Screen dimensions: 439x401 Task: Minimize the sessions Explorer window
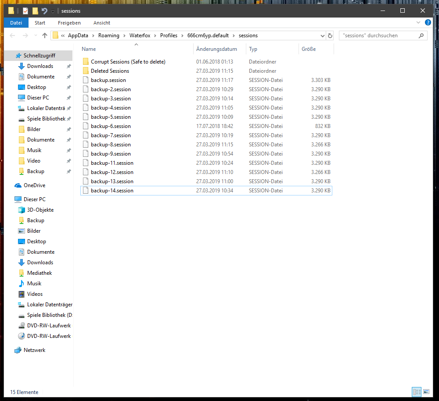383,11
